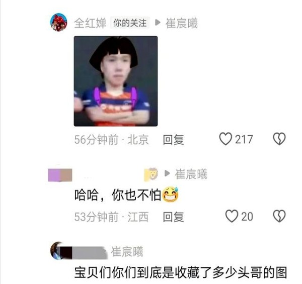Tap the reply arrow after the lion badge
Viewport: 302px width, 284px height.
pyautogui.click(x=167, y=173)
